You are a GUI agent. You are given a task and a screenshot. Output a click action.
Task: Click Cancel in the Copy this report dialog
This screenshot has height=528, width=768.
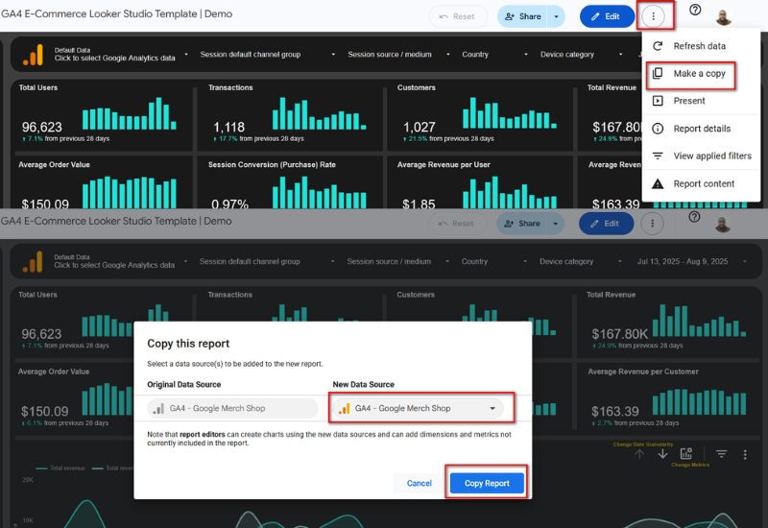point(420,483)
